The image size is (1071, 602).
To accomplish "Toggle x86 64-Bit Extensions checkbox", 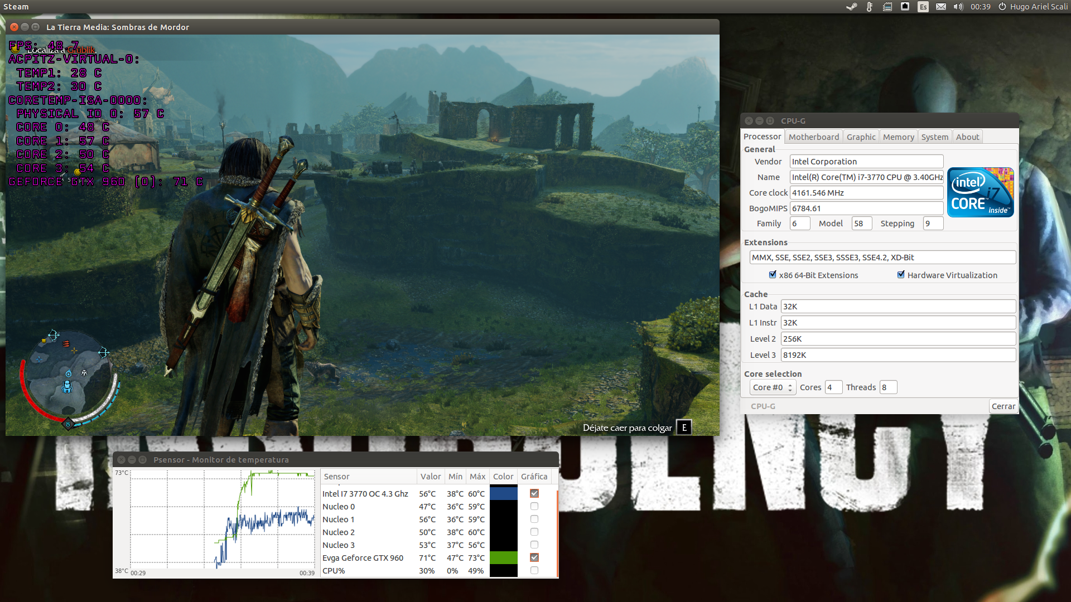I will pyautogui.click(x=773, y=274).
